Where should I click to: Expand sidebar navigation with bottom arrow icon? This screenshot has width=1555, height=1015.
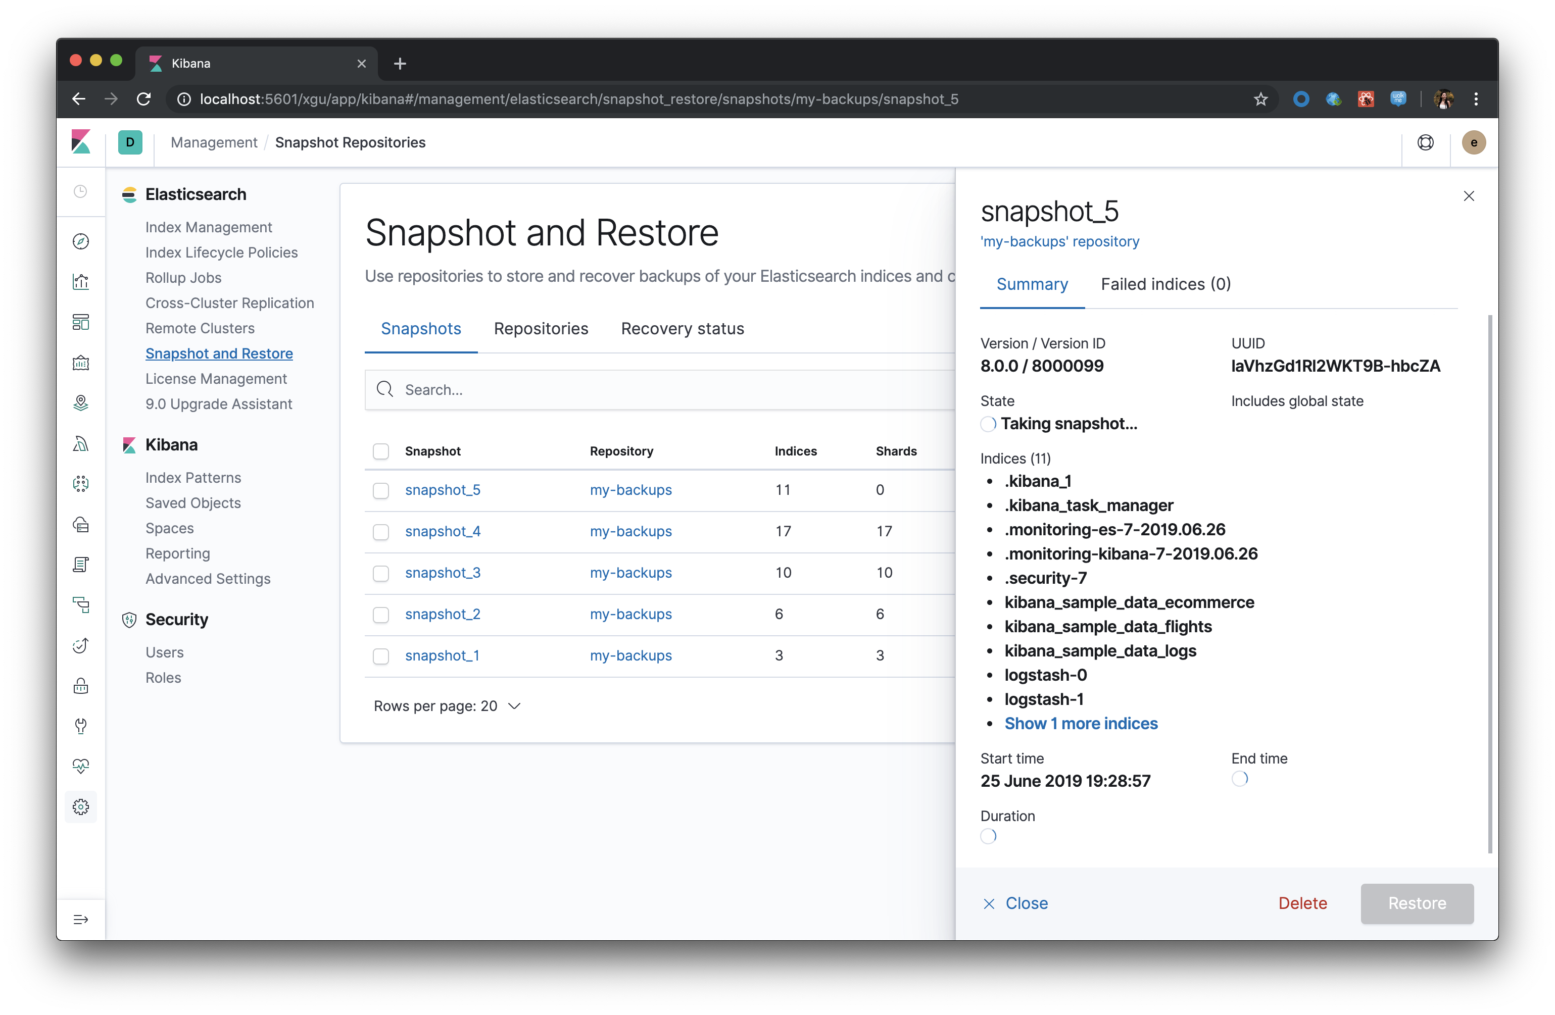coord(80,920)
